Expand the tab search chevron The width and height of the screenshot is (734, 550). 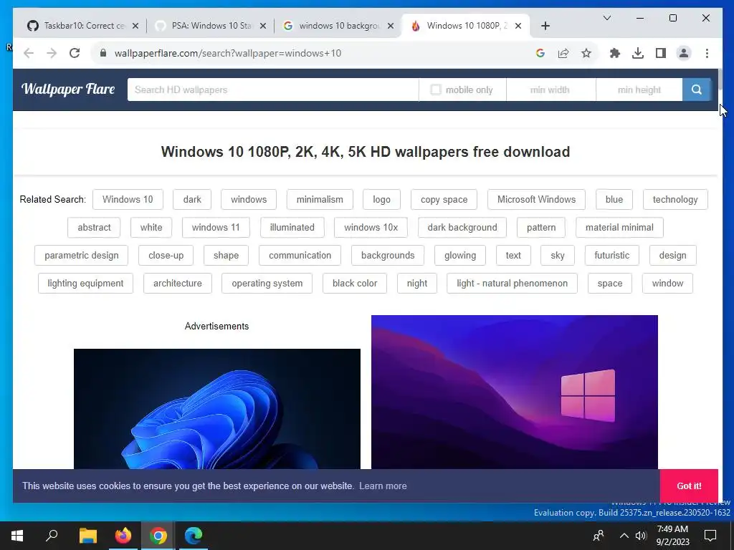[606, 18]
